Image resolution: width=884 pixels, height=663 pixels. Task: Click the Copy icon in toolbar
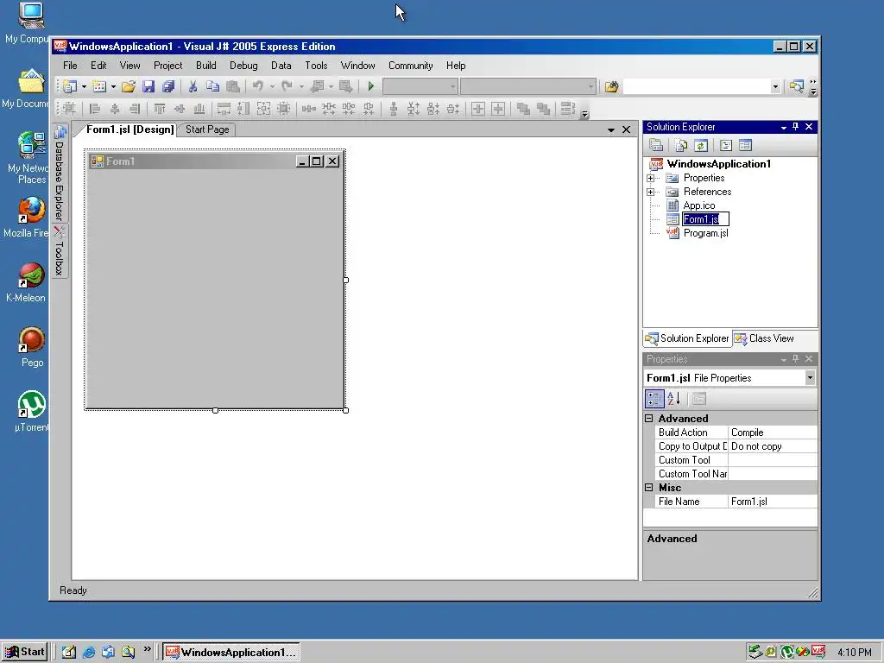click(x=212, y=86)
